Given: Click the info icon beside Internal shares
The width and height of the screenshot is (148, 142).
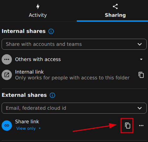Looking at the screenshot, I should [51, 31].
